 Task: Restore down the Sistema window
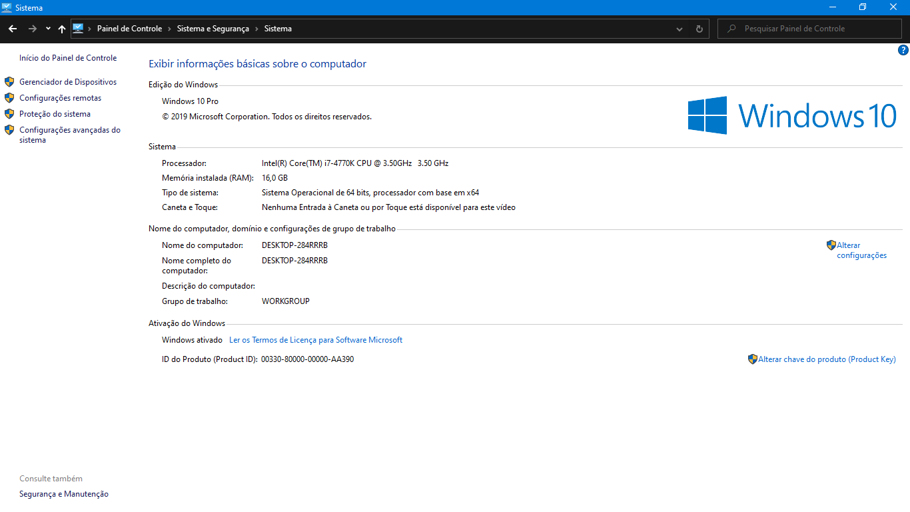[863, 7]
